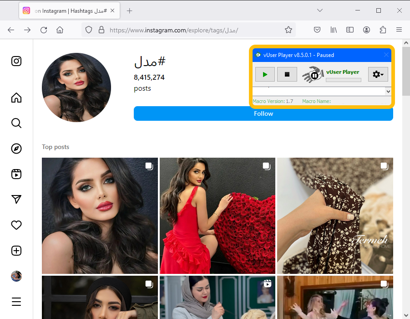Open the post of woman in black beret
The height and width of the screenshot is (319, 410).
click(x=100, y=297)
